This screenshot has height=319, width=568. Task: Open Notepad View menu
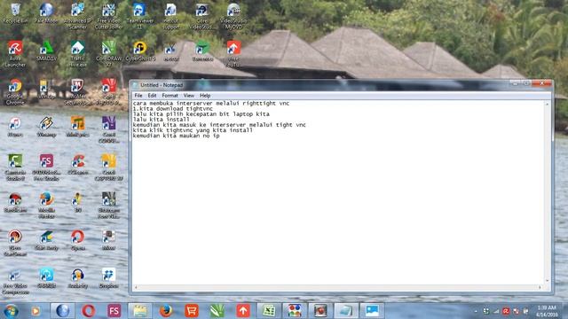tap(189, 96)
